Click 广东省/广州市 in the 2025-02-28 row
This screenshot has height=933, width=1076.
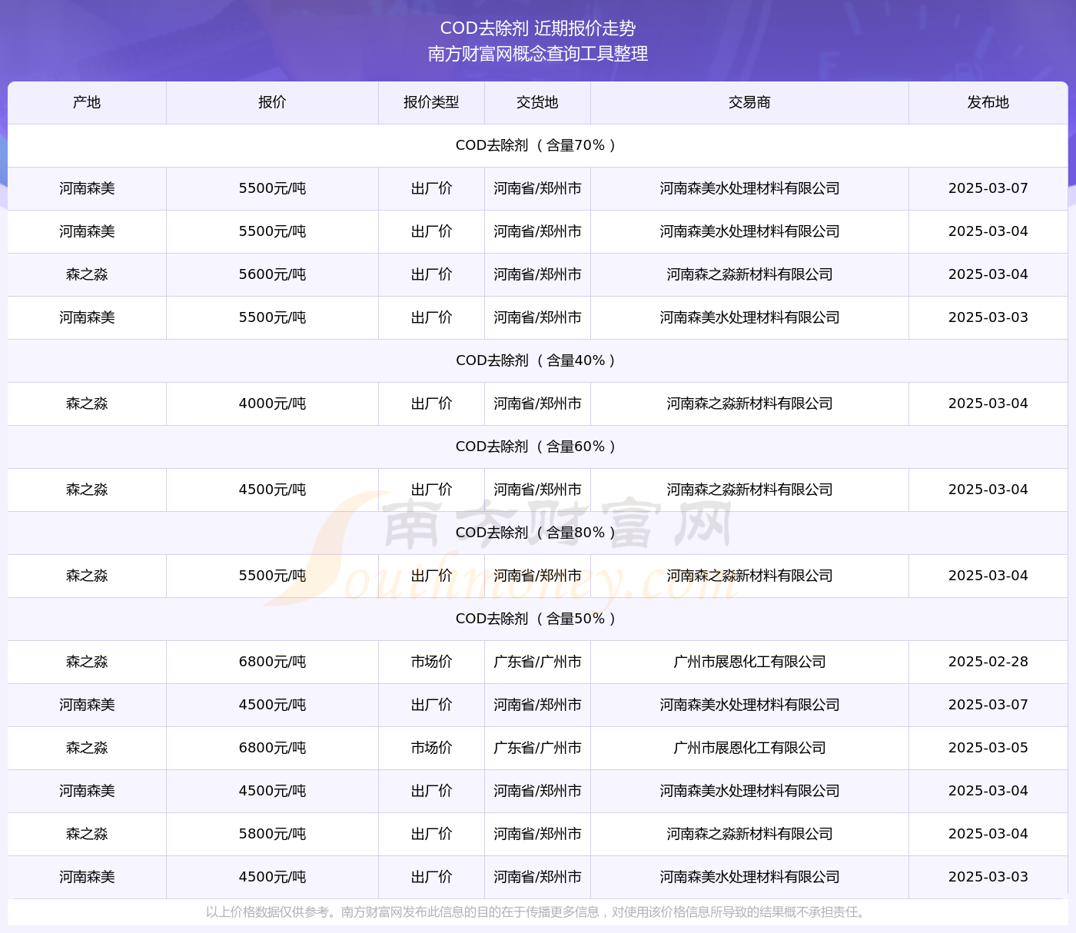pos(537,662)
